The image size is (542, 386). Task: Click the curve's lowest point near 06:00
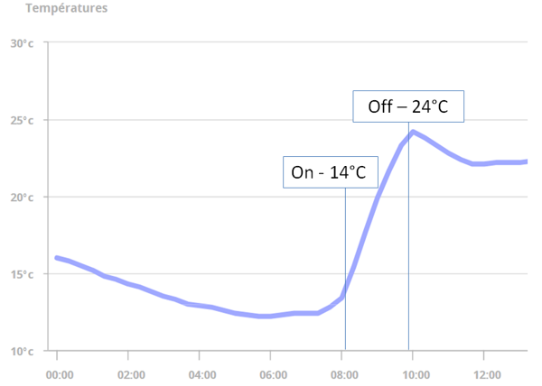click(x=265, y=316)
